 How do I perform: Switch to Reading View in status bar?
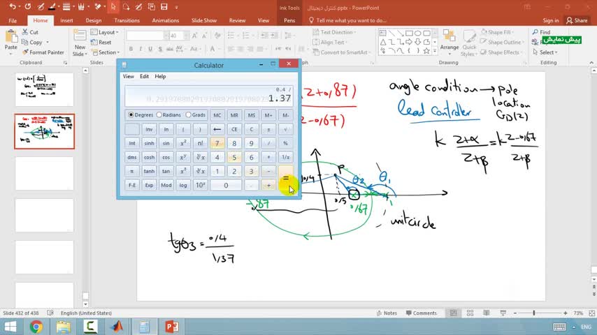(x=487, y=313)
